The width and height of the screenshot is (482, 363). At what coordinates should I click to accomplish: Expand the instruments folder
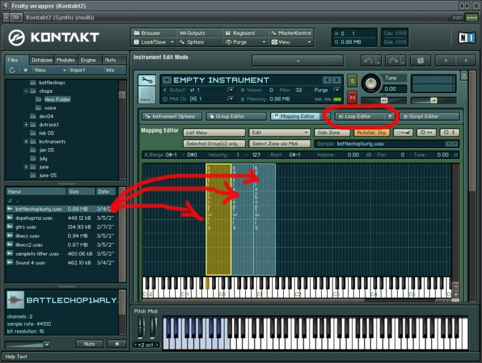pyautogui.click(x=26, y=141)
